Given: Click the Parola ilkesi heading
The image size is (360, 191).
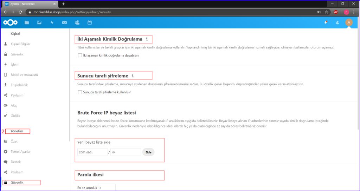Looking at the screenshot, I should pos(90,175).
